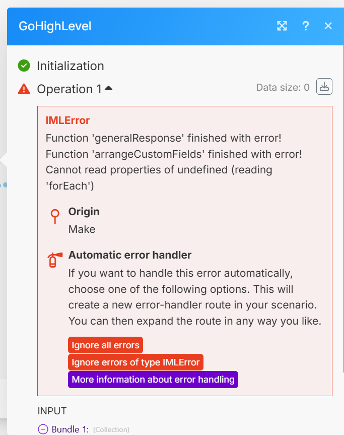The image size is (344, 435).
Task: Download the Operation 1 output data
Action: (324, 87)
